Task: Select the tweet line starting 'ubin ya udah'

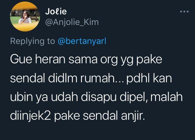Action: [x=96, y=97]
